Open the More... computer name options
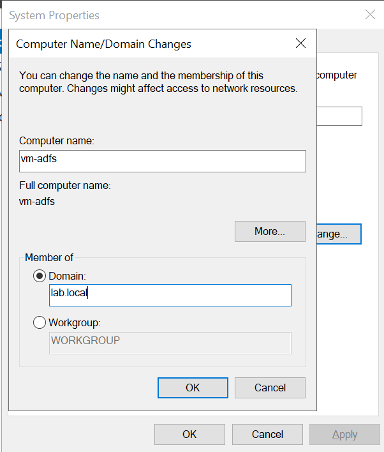Image resolution: width=384 pixels, height=452 pixels. (270, 231)
